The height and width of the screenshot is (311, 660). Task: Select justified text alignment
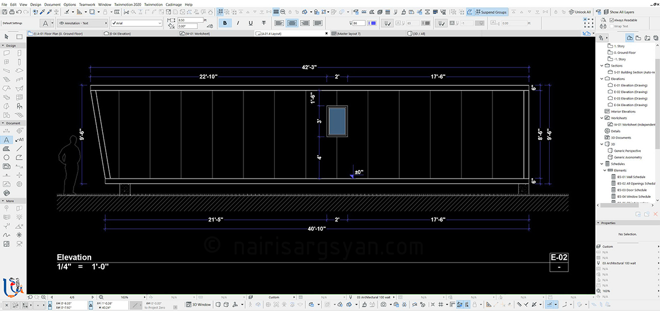coord(318,23)
